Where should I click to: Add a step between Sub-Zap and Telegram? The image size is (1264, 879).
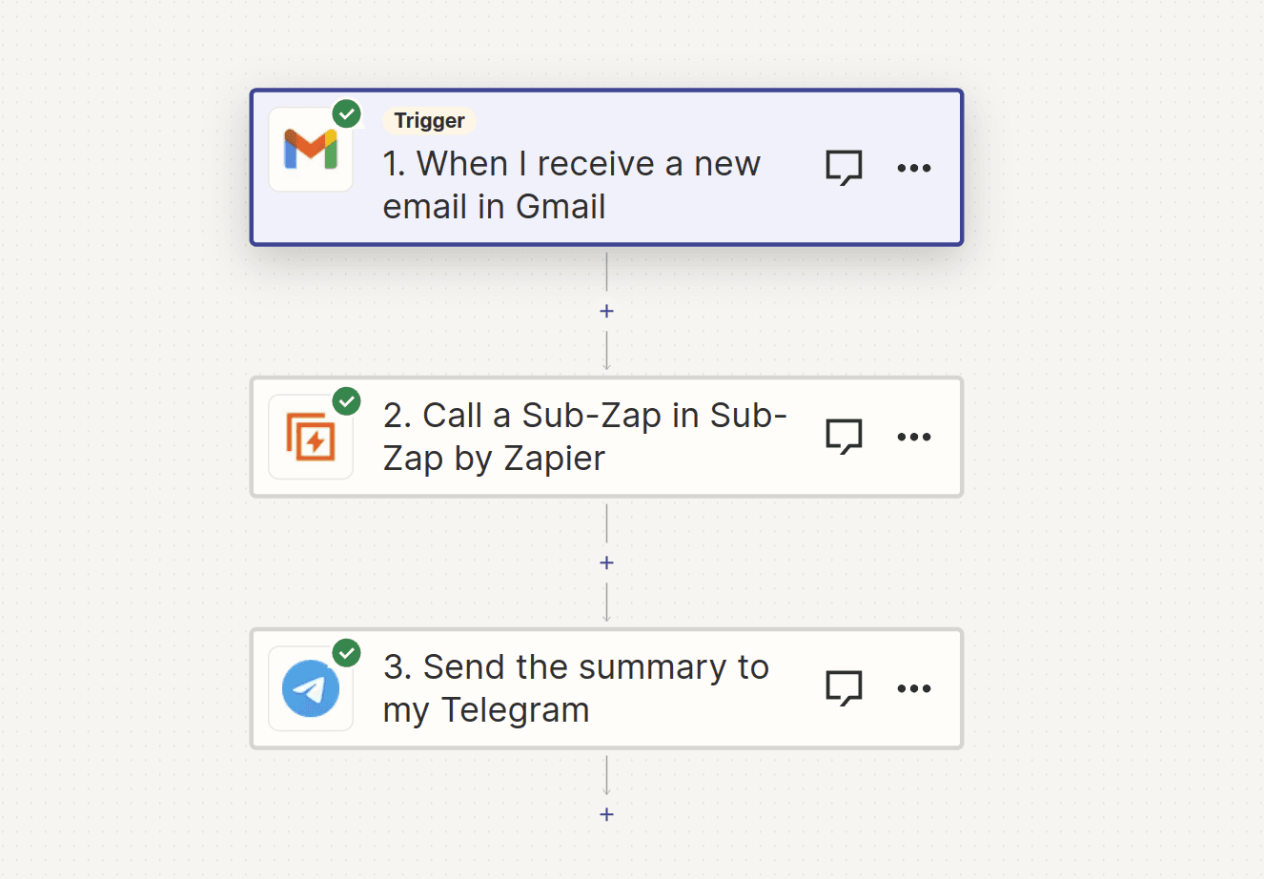click(x=606, y=562)
